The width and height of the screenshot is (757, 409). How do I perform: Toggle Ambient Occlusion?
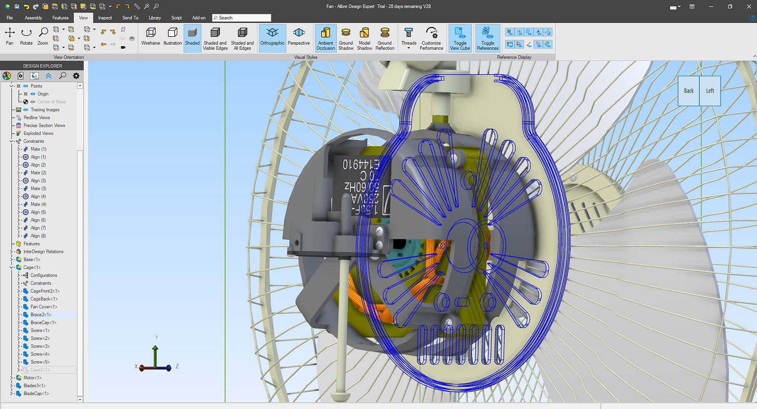pyautogui.click(x=326, y=38)
